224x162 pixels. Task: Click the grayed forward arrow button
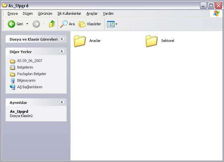click(x=36, y=24)
